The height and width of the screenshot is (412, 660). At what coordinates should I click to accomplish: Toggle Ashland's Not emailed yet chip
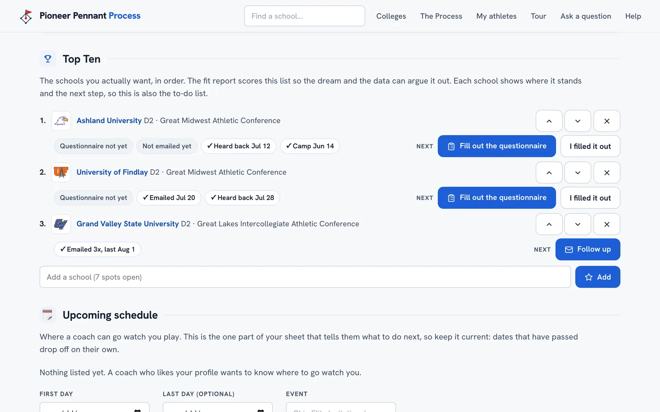point(167,146)
